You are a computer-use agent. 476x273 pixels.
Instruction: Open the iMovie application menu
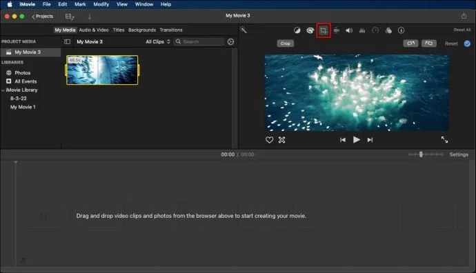tap(27, 4)
